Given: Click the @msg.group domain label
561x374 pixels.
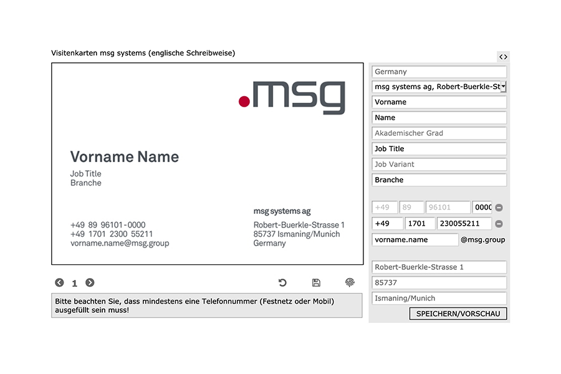Looking at the screenshot, I should [x=482, y=240].
